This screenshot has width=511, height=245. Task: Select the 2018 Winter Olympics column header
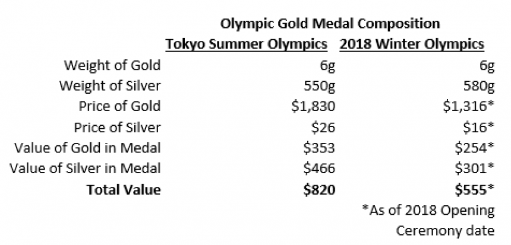(x=411, y=44)
